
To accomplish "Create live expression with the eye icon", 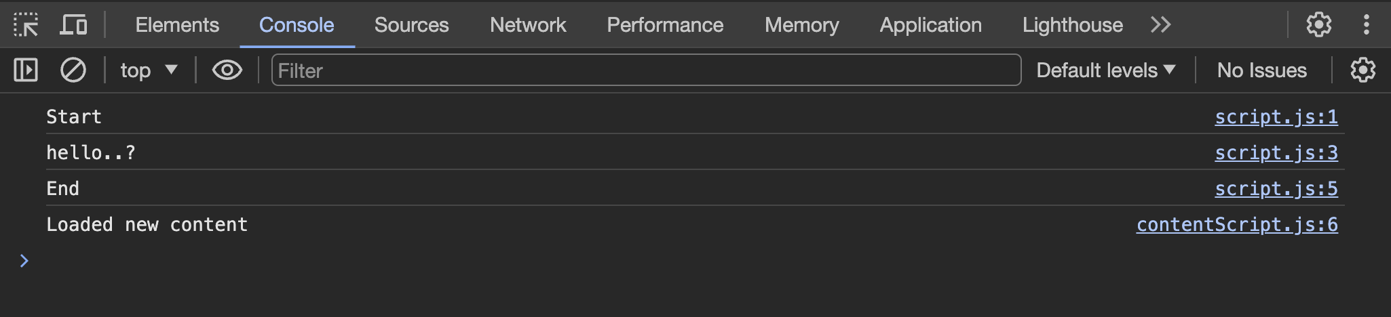I will point(227,70).
